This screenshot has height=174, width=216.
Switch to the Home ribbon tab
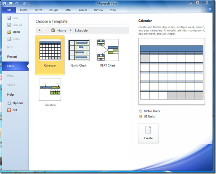[24, 10]
